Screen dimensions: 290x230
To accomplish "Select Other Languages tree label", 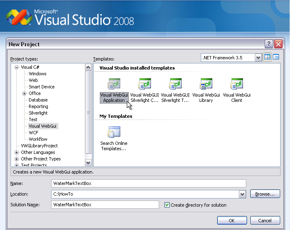I will (38, 152).
